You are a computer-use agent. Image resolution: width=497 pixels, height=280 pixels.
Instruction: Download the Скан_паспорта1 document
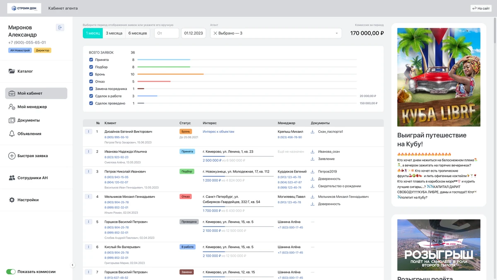tap(313, 131)
